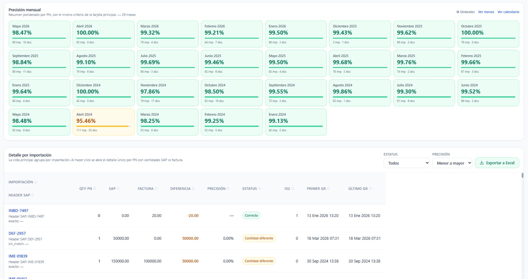Open the Enero 2026 month card

pyautogui.click(x=296, y=34)
